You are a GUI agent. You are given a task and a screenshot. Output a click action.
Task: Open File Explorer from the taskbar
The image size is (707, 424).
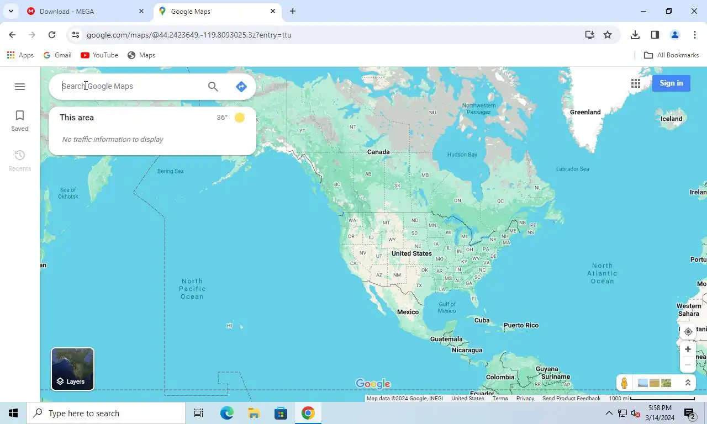(254, 413)
